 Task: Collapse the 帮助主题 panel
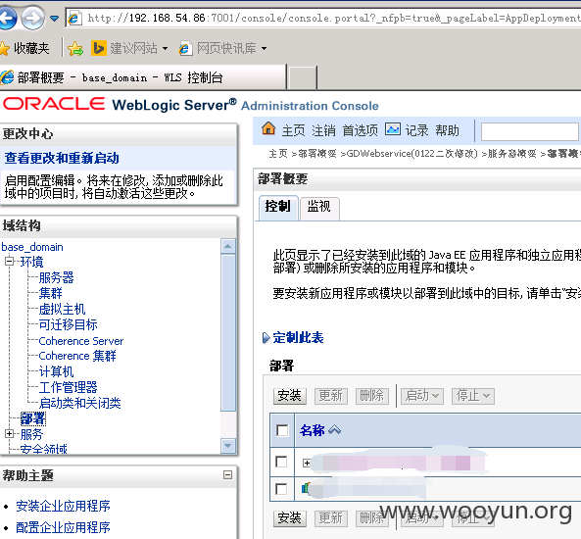[x=228, y=475]
